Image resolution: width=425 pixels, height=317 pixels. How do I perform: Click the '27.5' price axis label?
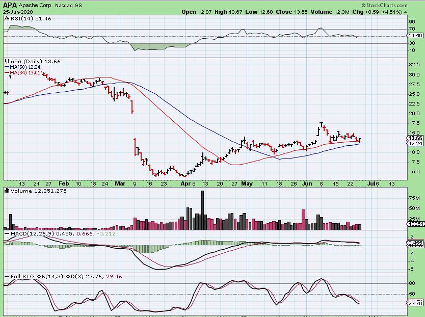pyautogui.click(x=414, y=84)
